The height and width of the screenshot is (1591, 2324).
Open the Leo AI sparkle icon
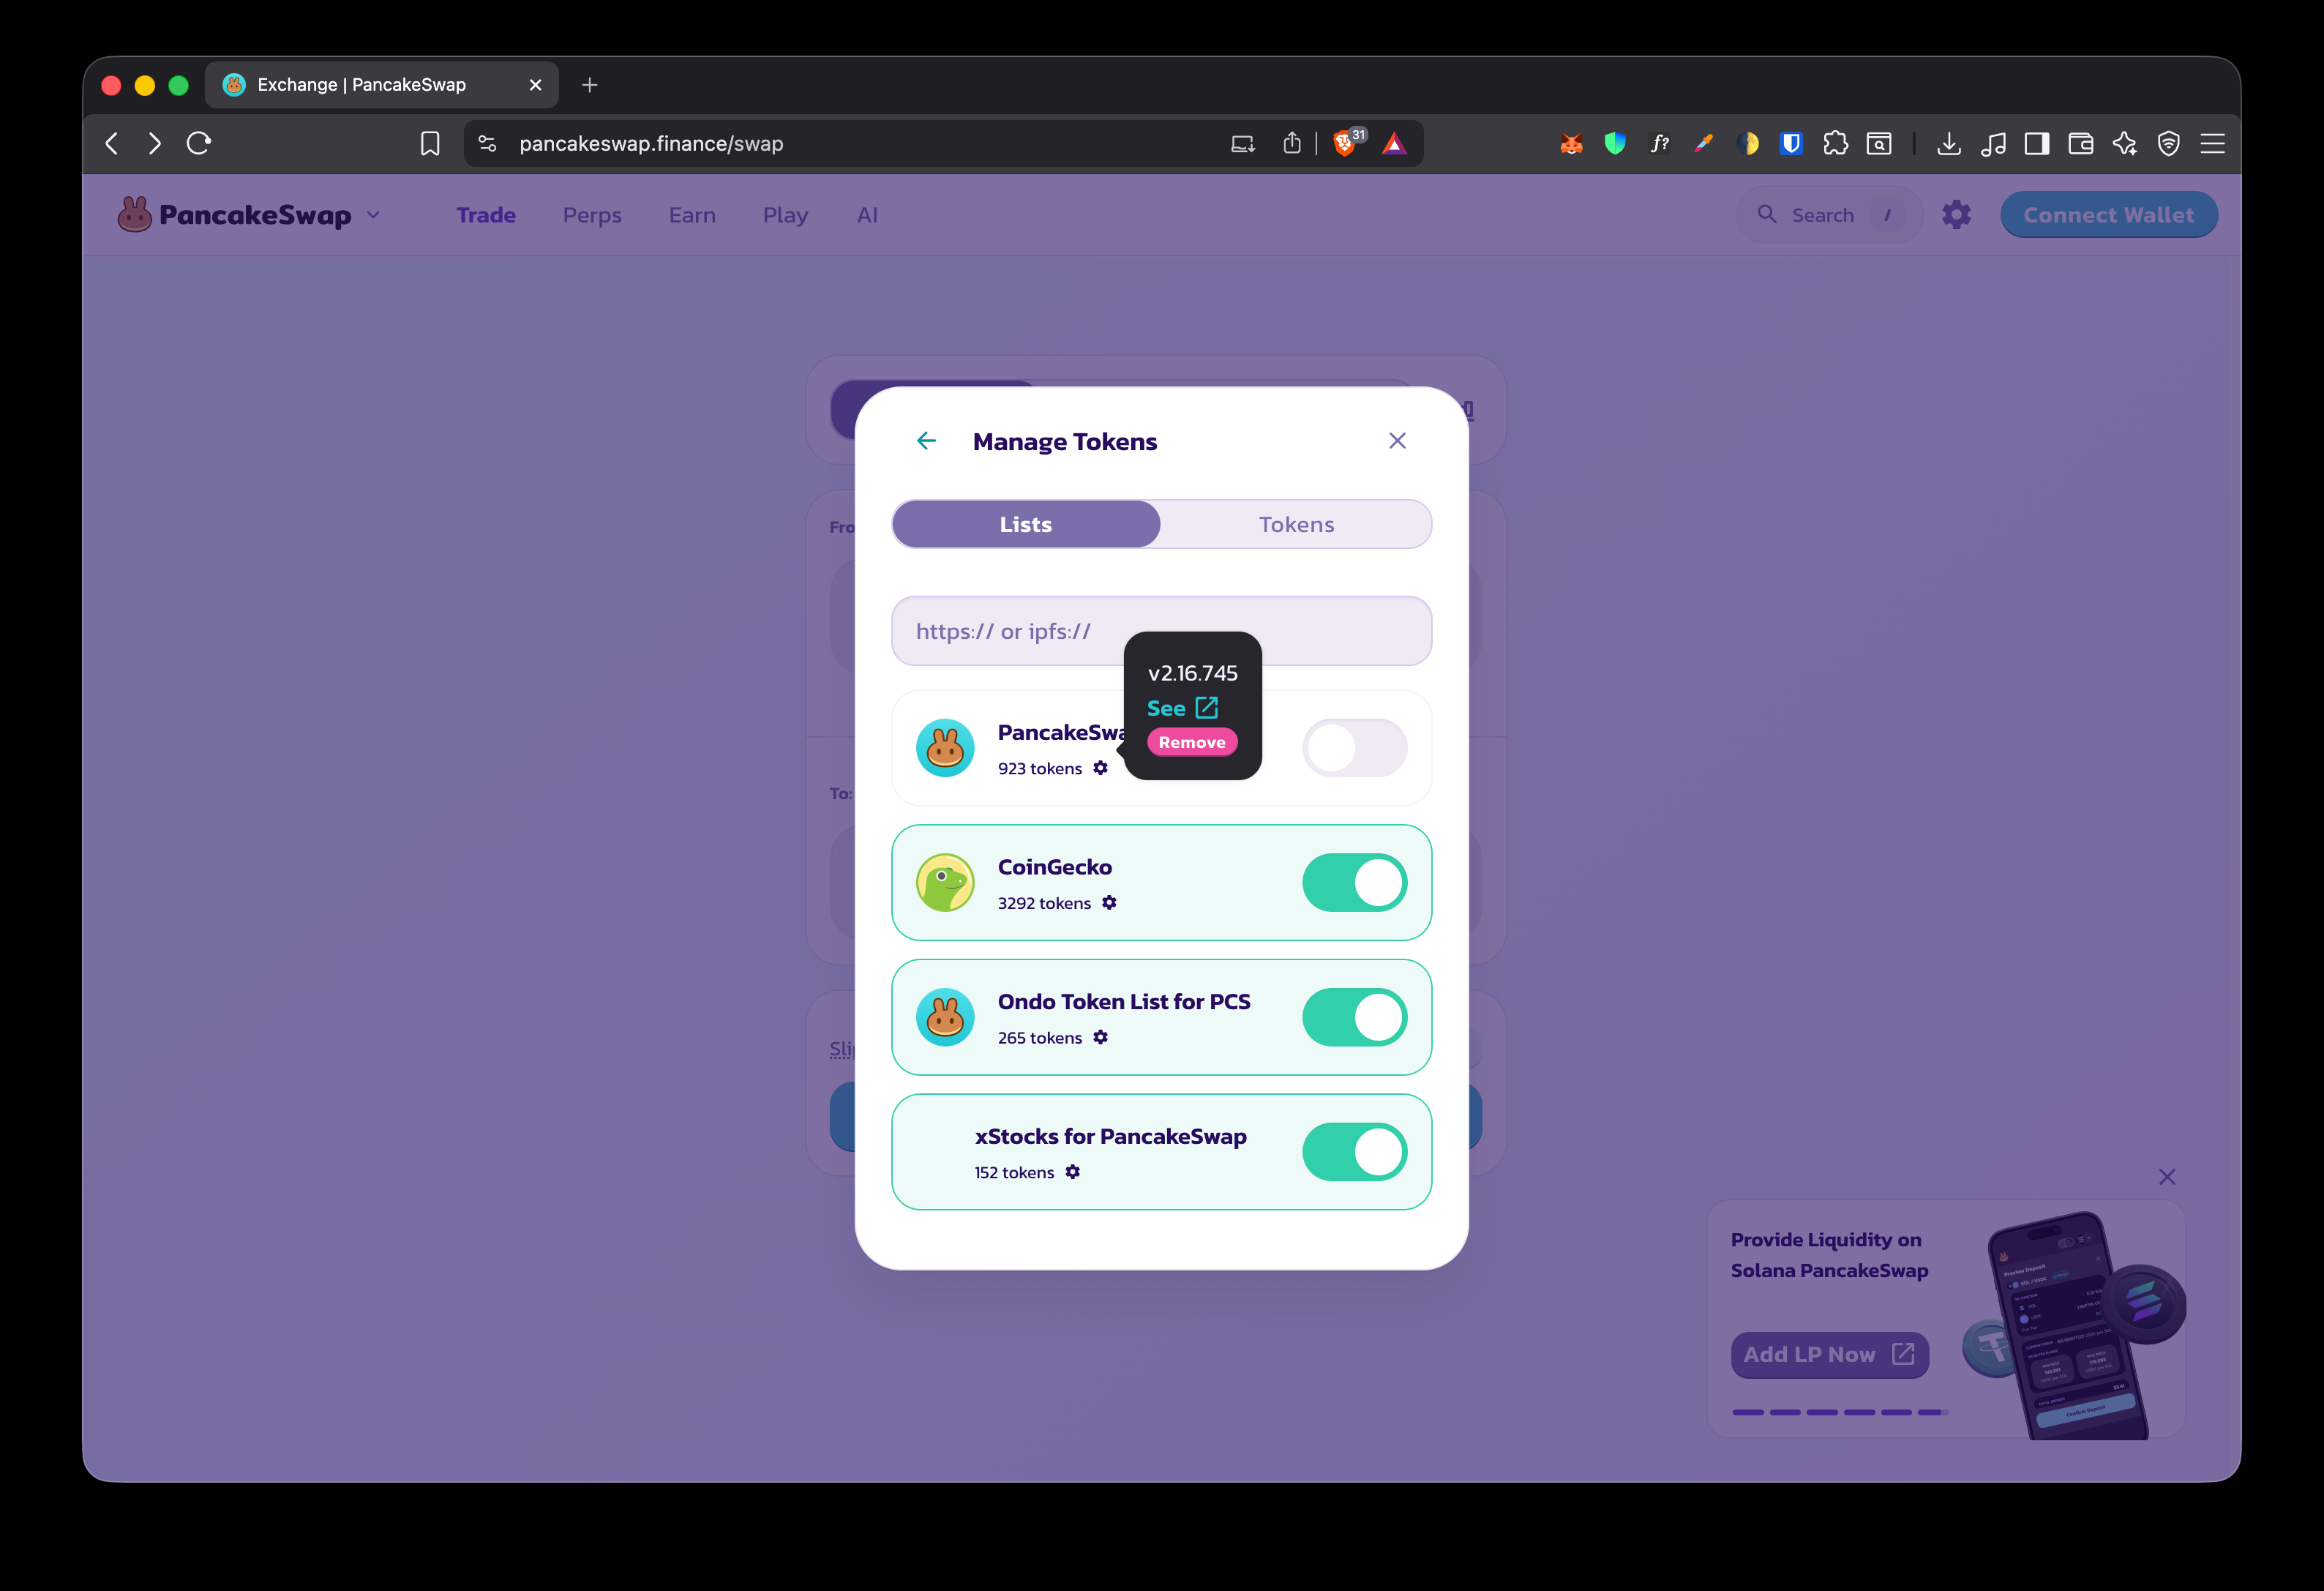(2125, 144)
